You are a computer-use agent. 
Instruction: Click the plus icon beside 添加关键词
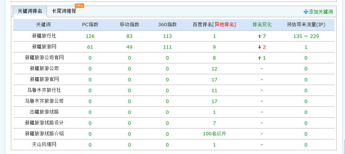point(306,12)
